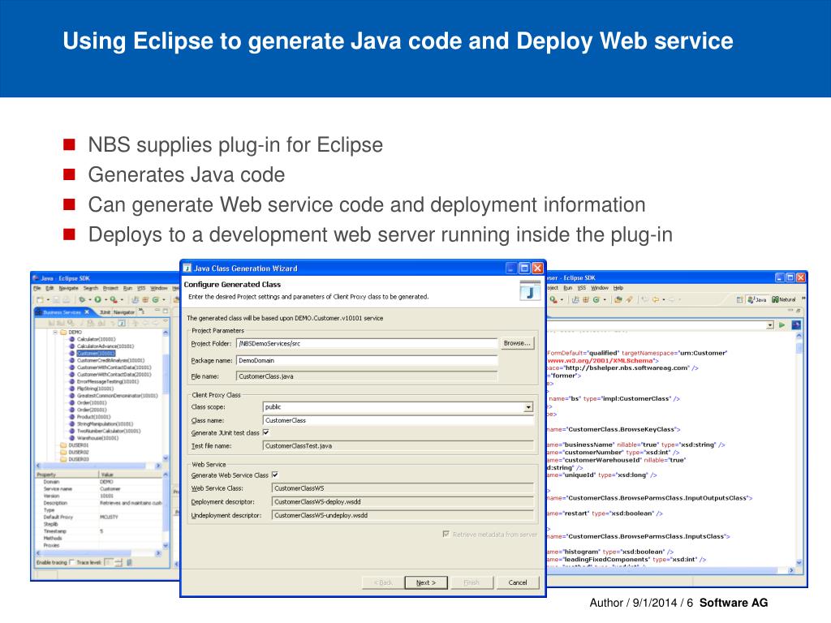Click the Class name field with CustomerClass

tap(398, 420)
